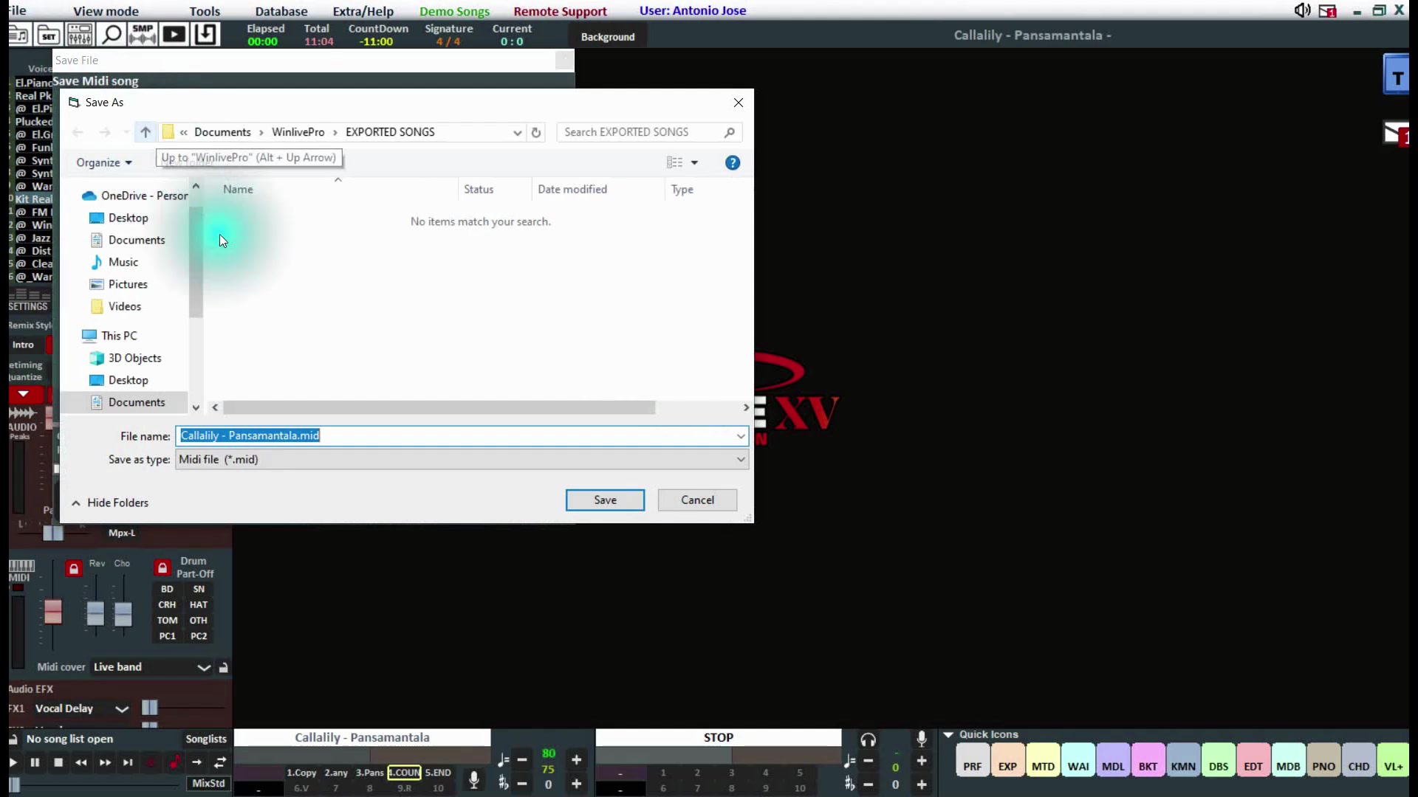Rewind the song with double-left arrows
The height and width of the screenshot is (797, 1418).
(81, 763)
